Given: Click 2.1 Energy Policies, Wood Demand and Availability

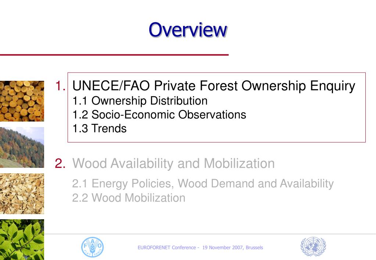Looking at the screenshot, I should click(x=203, y=184).
